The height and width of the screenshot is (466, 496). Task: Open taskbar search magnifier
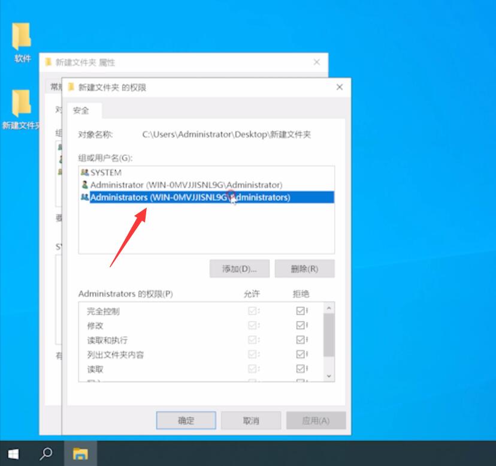click(x=46, y=454)
